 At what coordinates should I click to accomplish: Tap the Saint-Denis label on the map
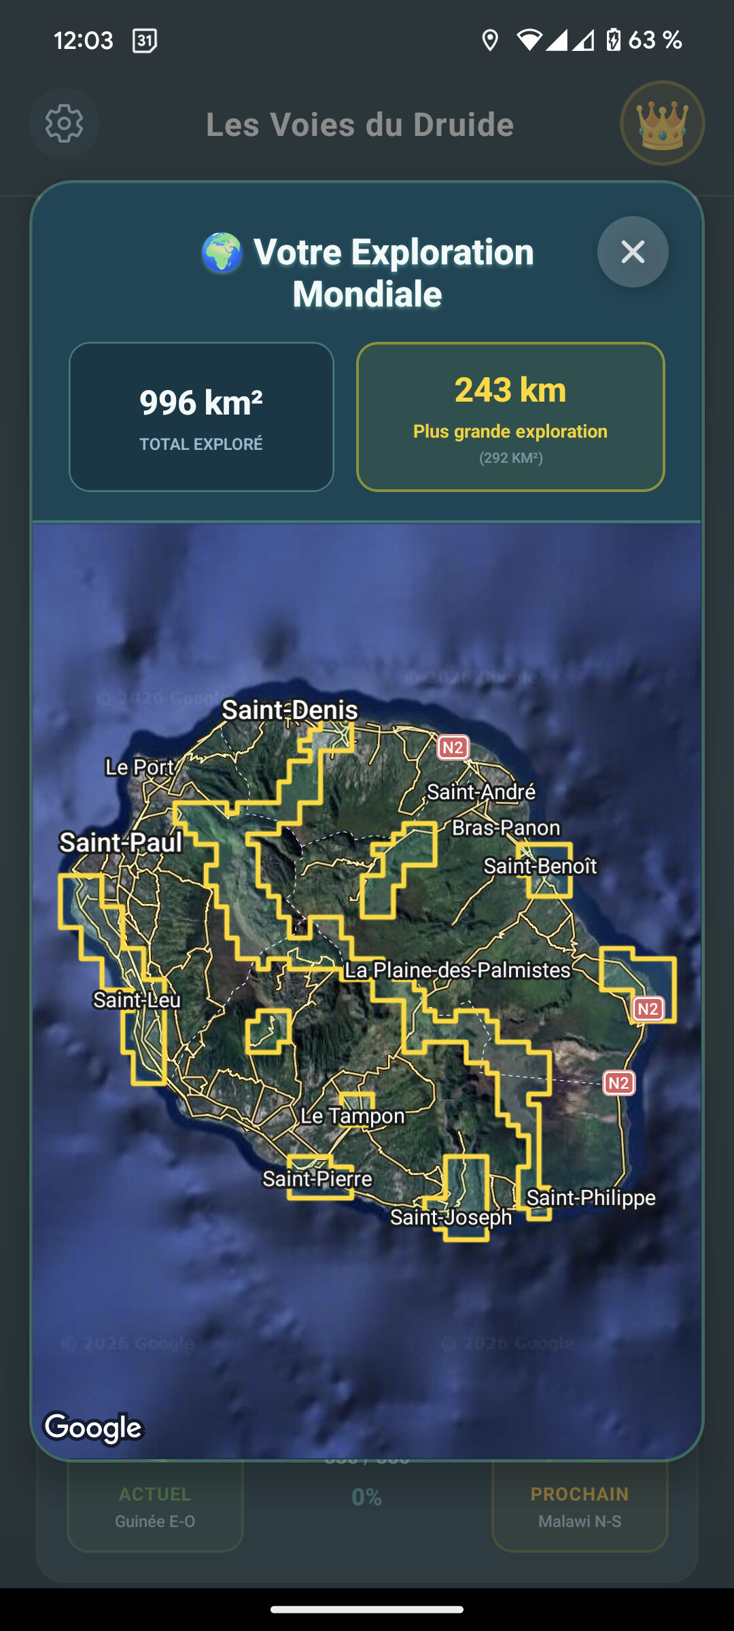290,710
